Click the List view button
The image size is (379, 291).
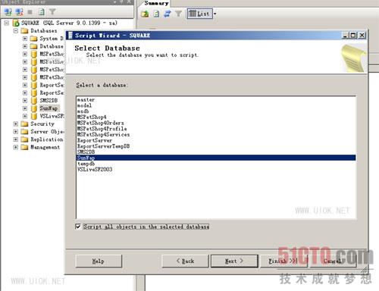click(199, 14)
